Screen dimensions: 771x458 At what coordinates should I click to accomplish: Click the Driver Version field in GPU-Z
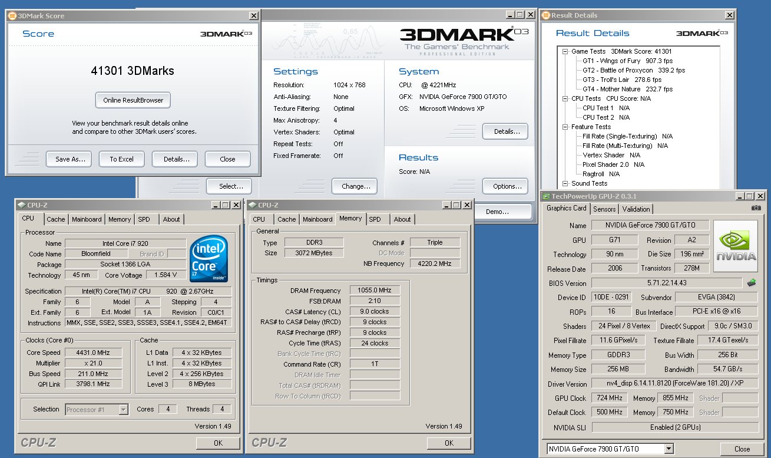pos(674,384)
